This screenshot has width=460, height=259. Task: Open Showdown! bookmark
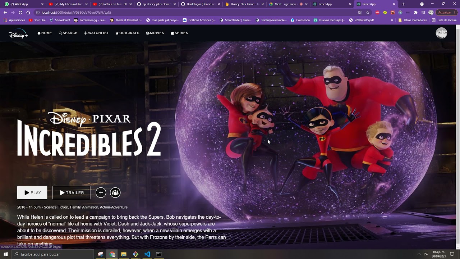click(59, 20)
